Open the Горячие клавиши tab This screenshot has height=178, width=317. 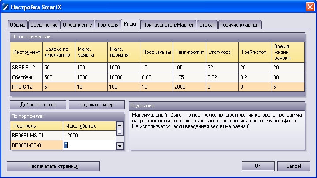pyautogui.click(x=240, y=25)
